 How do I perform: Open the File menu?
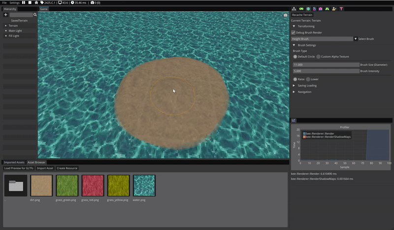point(4,3)
